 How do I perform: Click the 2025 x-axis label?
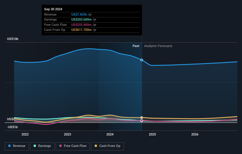(x=152, y=134)
